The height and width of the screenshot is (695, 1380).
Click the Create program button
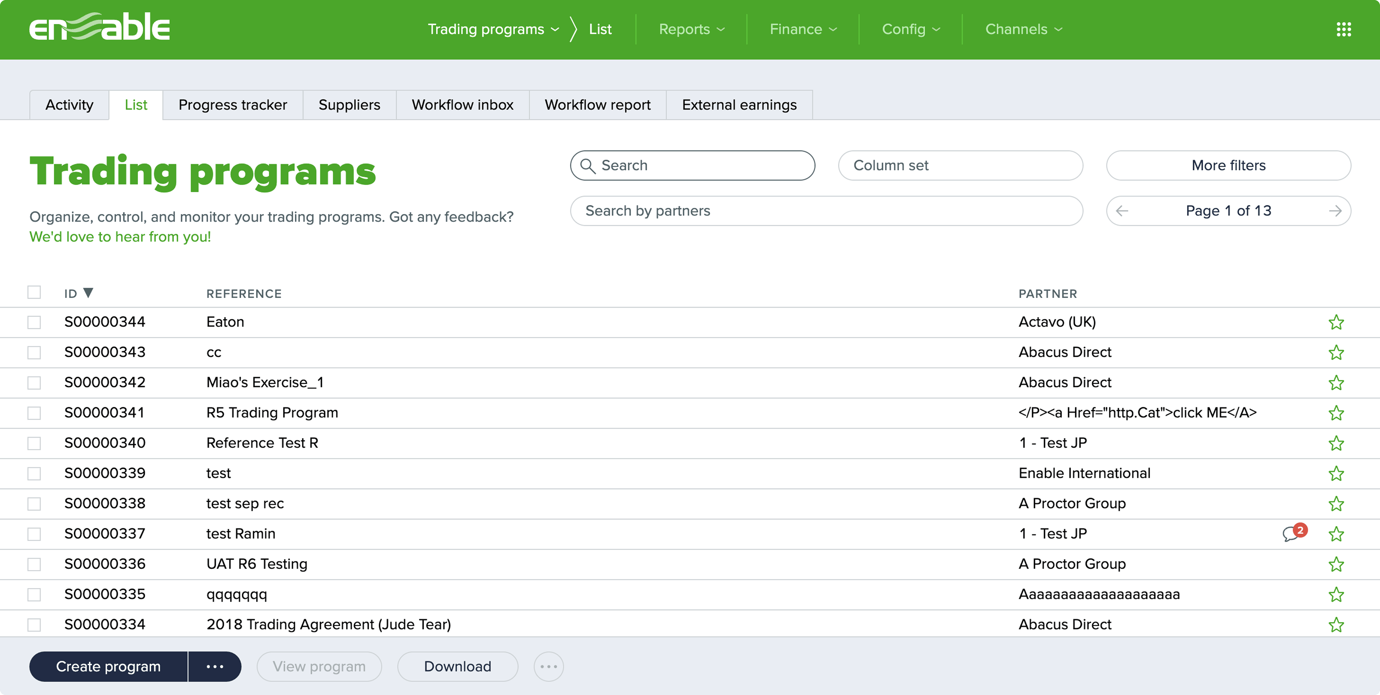(x=108, y=667)
